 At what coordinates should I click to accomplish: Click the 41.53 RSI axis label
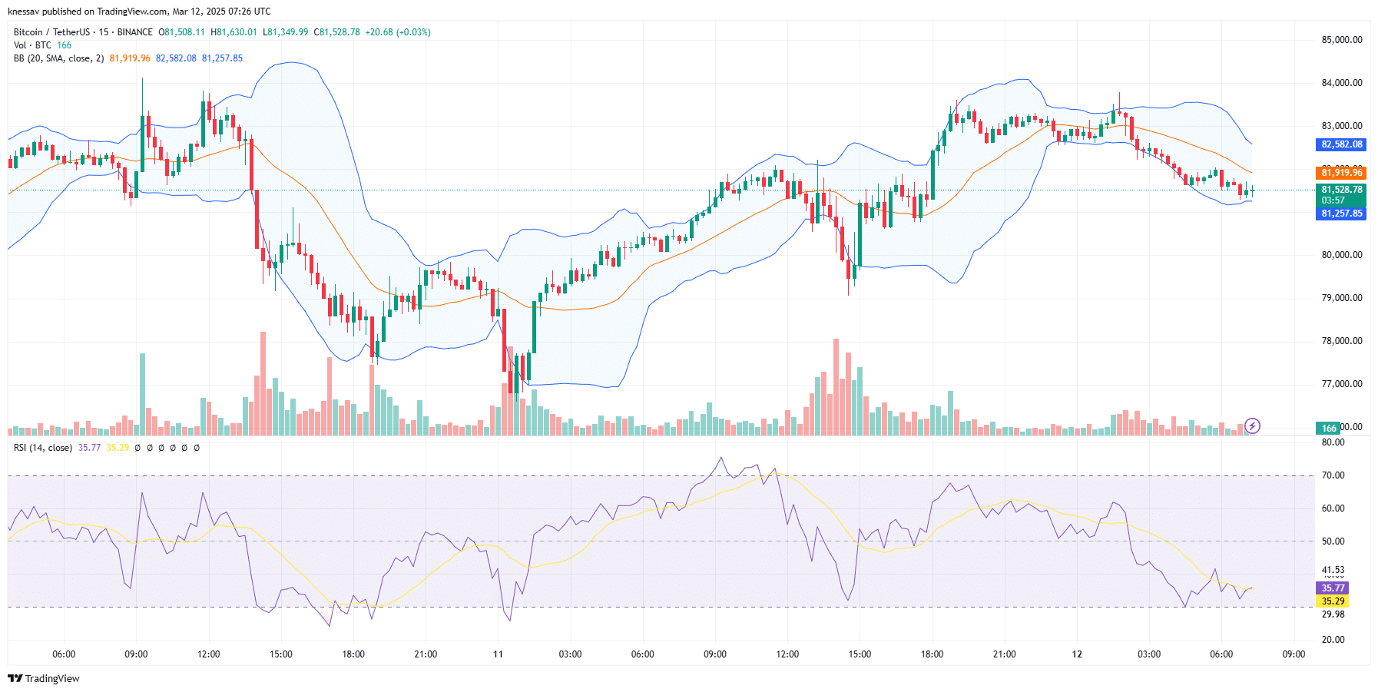coord(1333,571)
